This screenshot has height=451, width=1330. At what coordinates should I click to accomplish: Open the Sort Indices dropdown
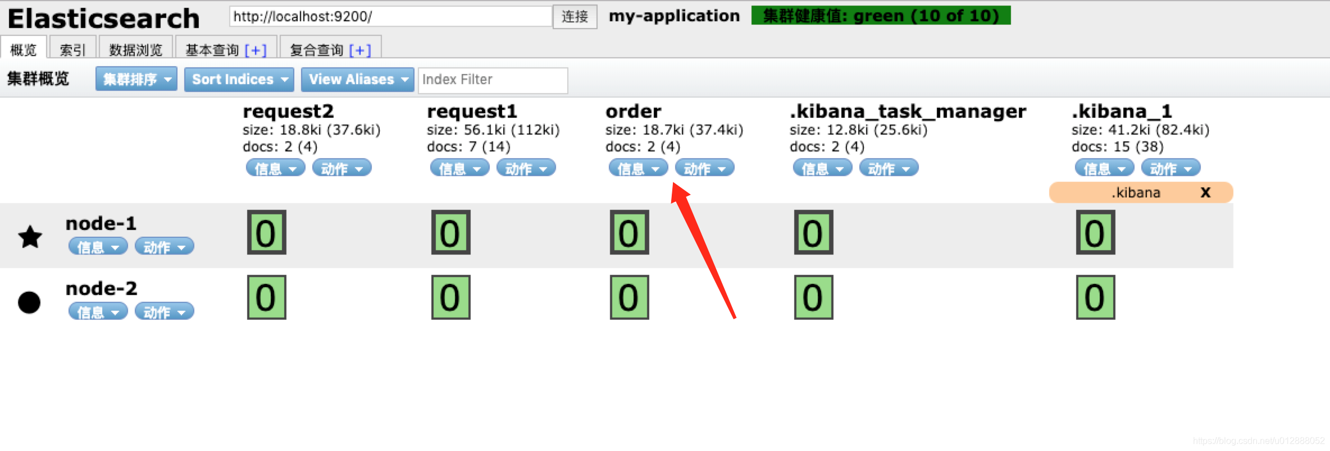tap(240, 79)
